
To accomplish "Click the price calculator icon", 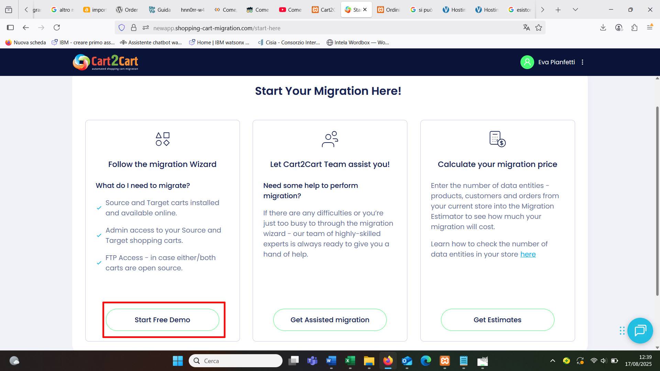I will pos(497,139).
